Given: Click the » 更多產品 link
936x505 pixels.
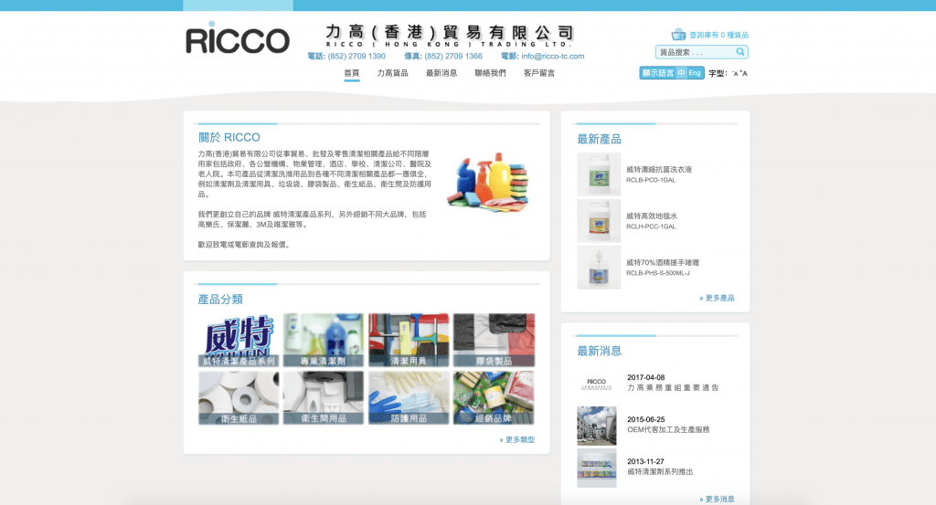Looking at the screenshot, I should tap(717, 298).
